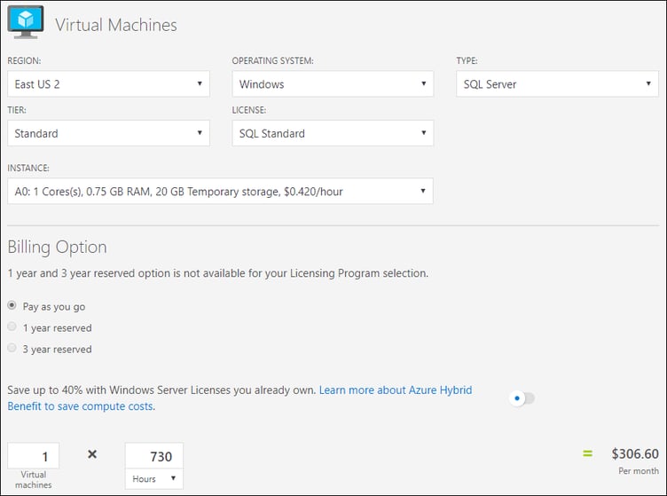Click the 730 hours input field
667x496 pixels.
154,456
